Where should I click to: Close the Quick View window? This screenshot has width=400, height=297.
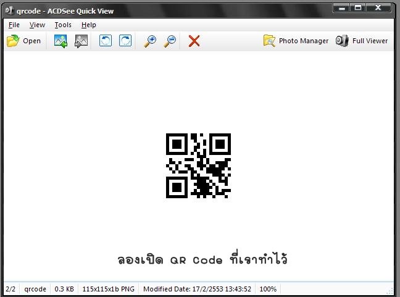[x=378, y=8]
